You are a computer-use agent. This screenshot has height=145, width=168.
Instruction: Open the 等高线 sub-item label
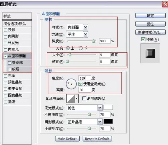[17, 62]
